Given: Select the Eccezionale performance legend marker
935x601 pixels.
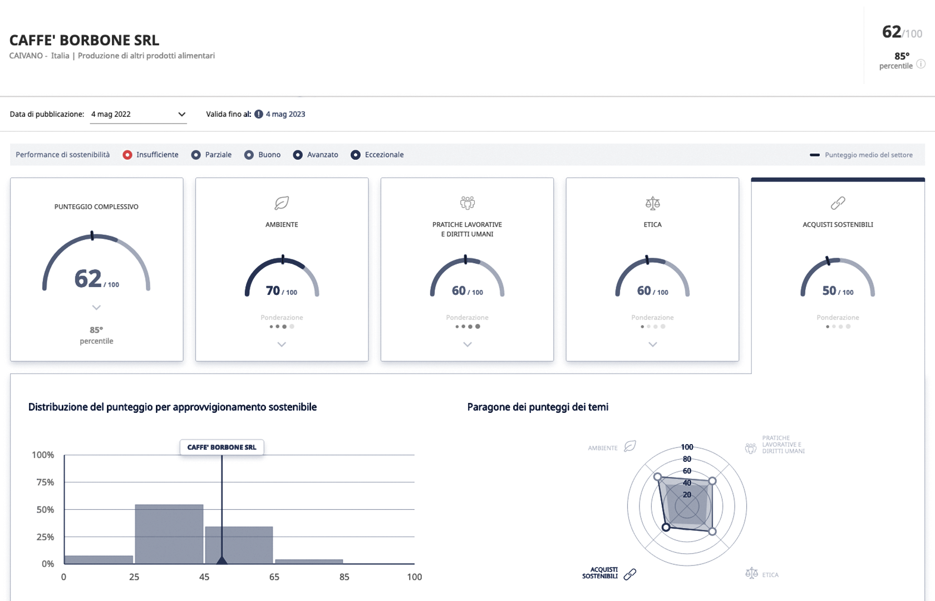Looking at the screenshot, I should point(356,155).
